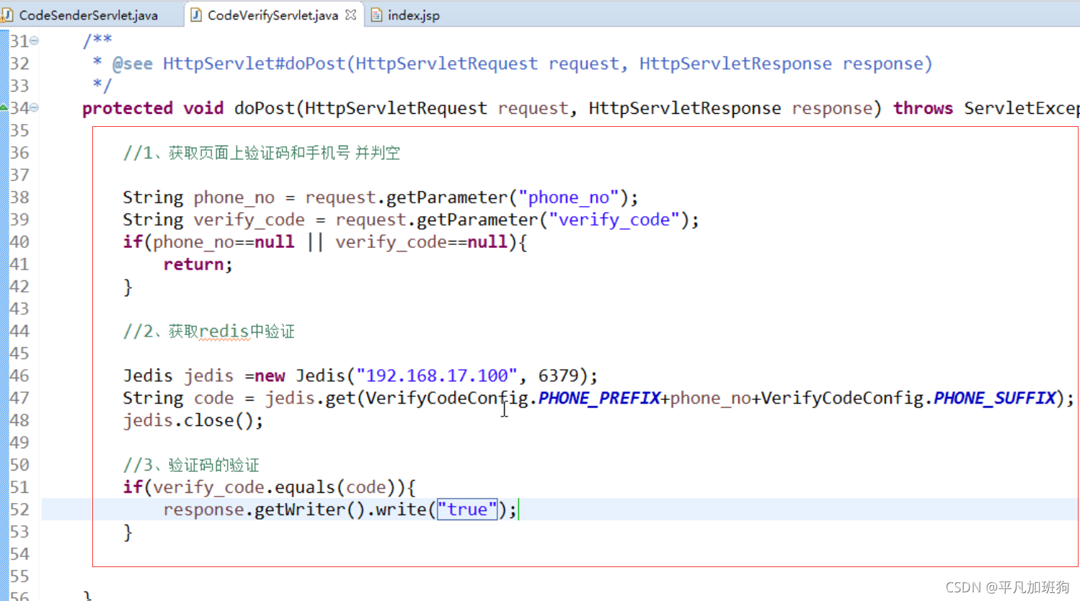This screenshot has height=601, width=1080.
Task: Click the port number 6379 on line 46
Action: pyautogui.click(x=559, y=375)
